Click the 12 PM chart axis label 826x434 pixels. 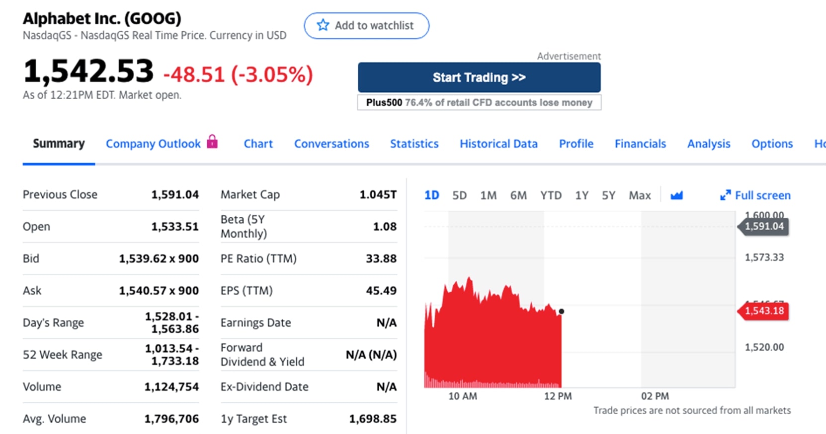(558, 396)
